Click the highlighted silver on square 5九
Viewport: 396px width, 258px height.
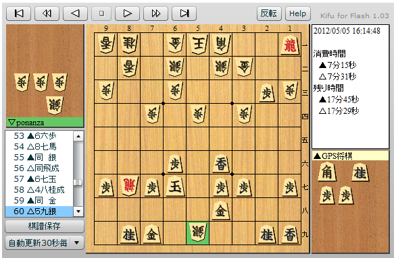[x=198, y=233]
